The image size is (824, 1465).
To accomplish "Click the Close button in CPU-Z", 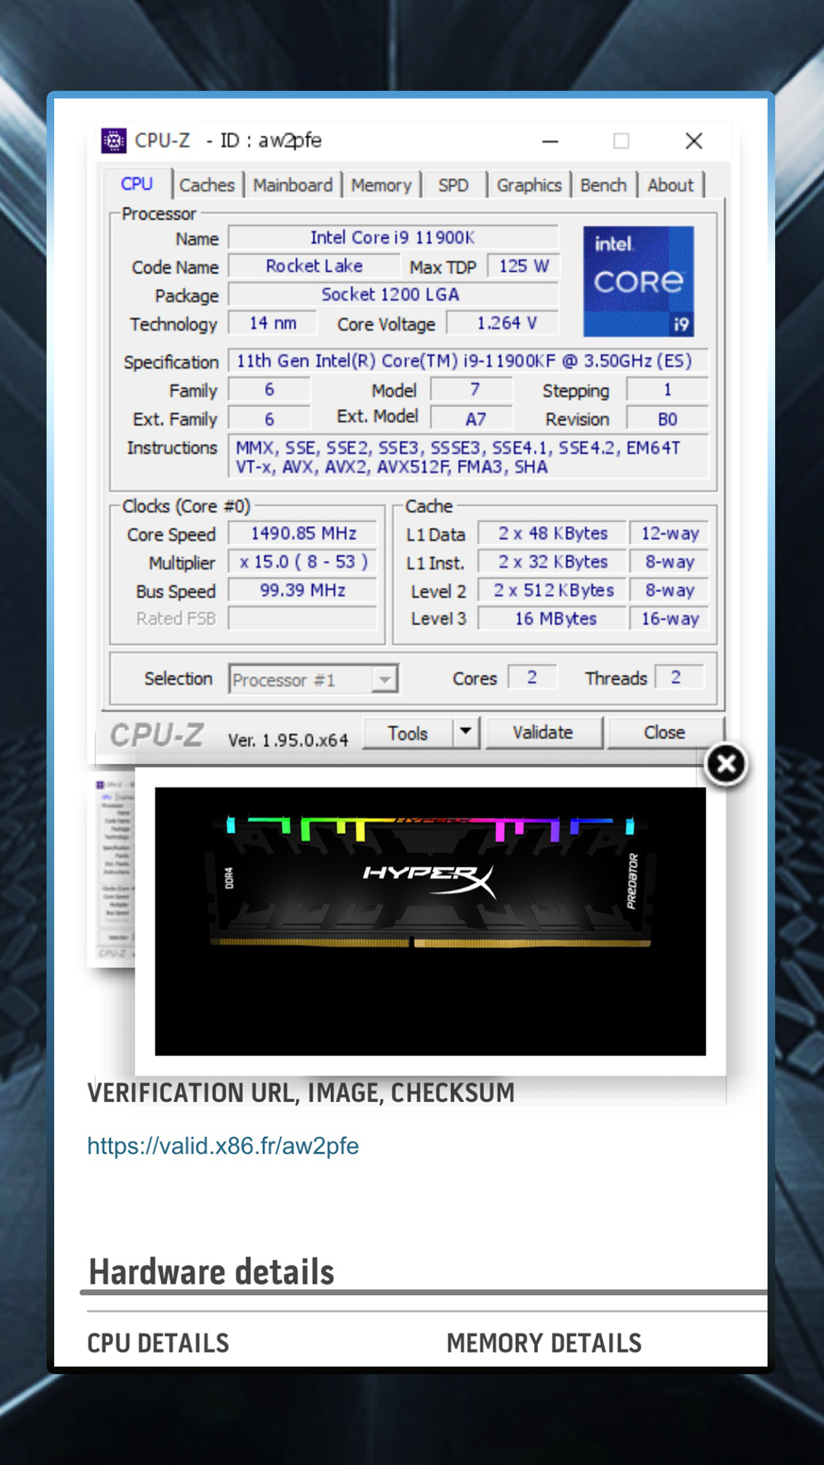I will coord(664,732).
